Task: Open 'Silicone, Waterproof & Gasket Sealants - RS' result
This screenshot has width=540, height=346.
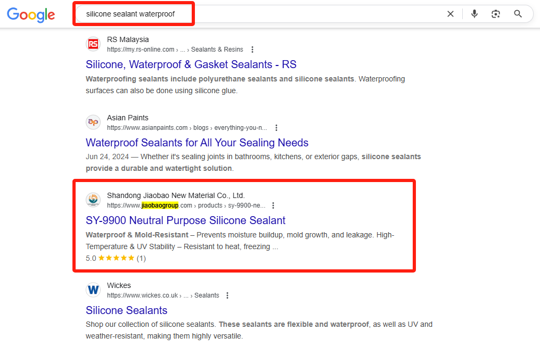Action: (x=191, y=64)
